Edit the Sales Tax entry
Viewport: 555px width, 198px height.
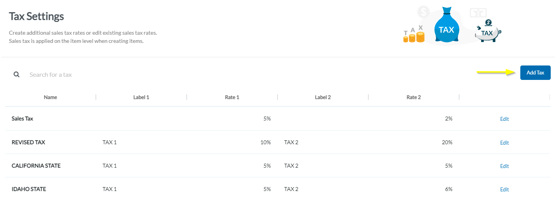tap(504, 119)
